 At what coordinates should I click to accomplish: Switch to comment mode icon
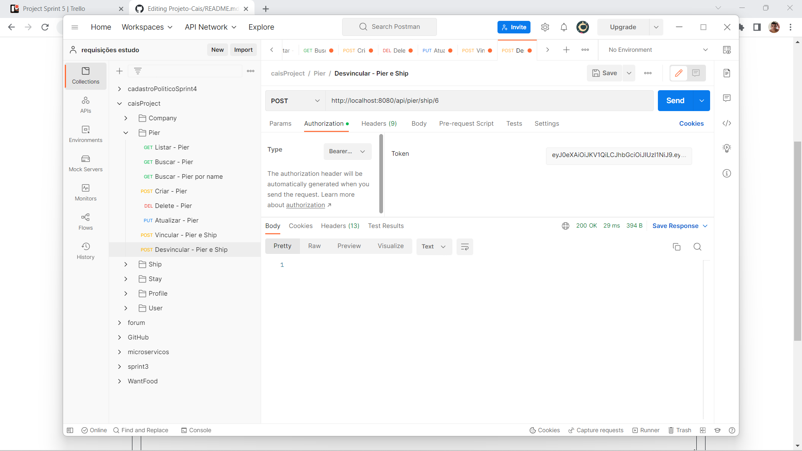[696, 73]
